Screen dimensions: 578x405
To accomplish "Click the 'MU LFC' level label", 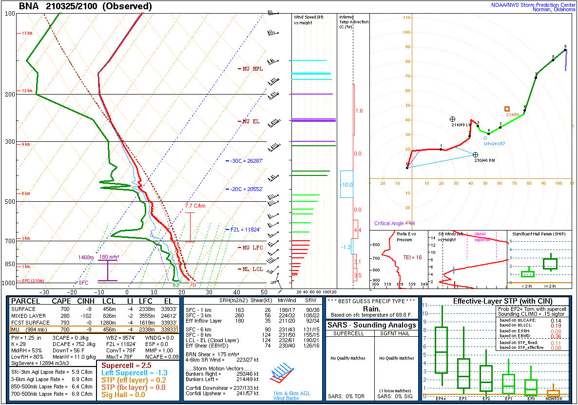I will pyautogui.click(x=252, y=248).
